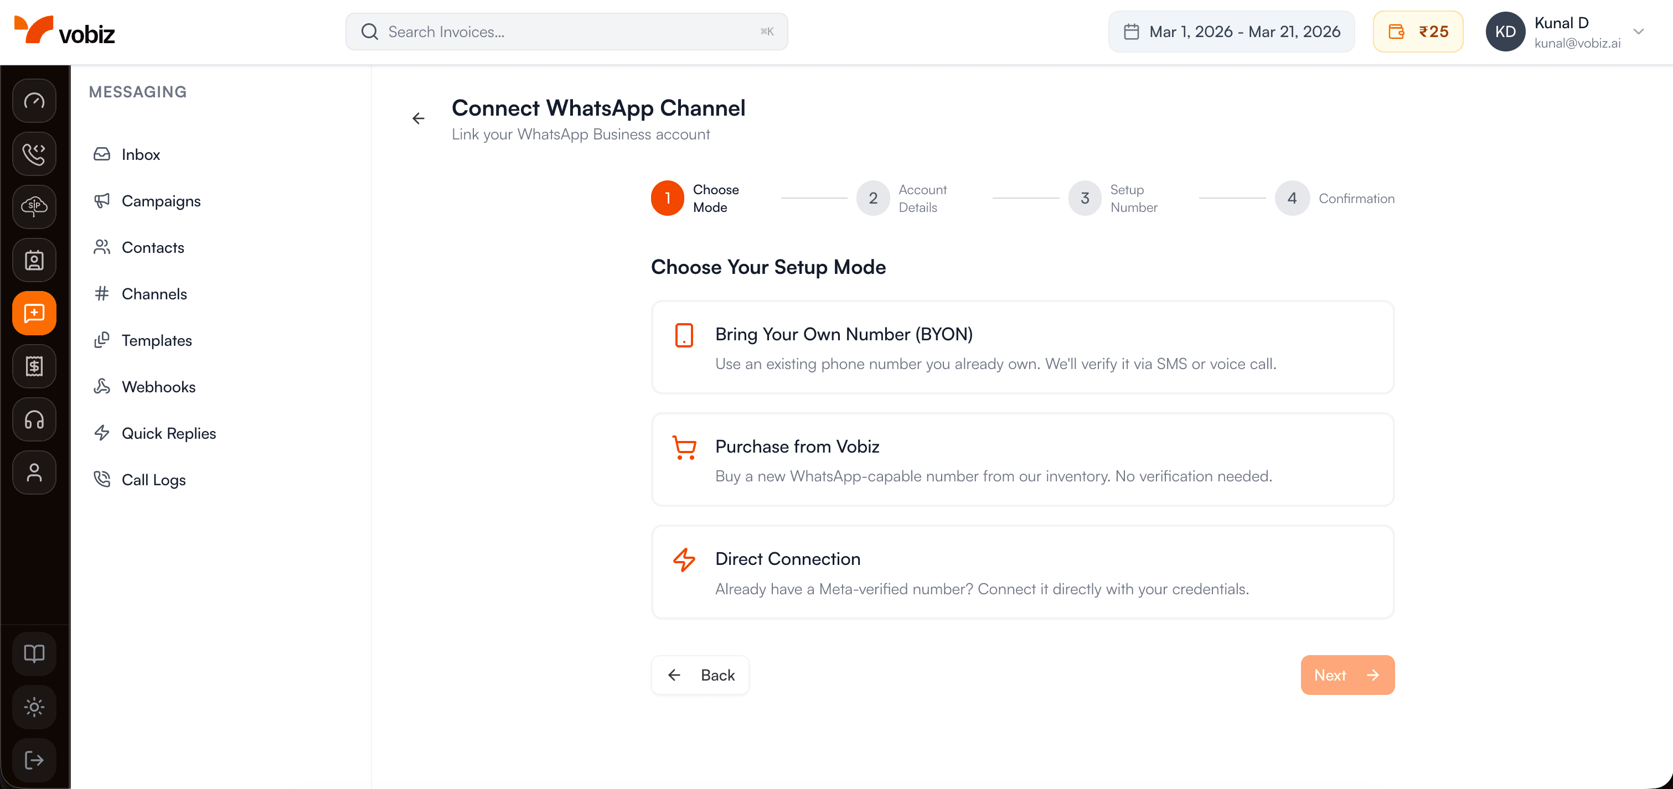This screenshot has height=789, width=1673.
Task: Open the documentation book icon
Action: (34, 653)
